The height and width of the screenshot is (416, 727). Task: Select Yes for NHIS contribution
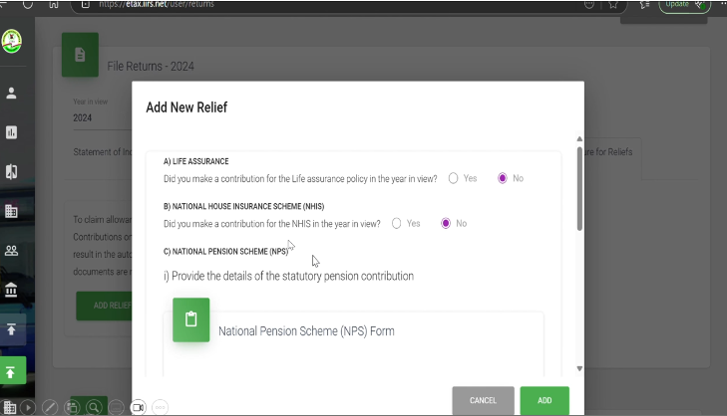pyautogui.click(x=396, y=223)
